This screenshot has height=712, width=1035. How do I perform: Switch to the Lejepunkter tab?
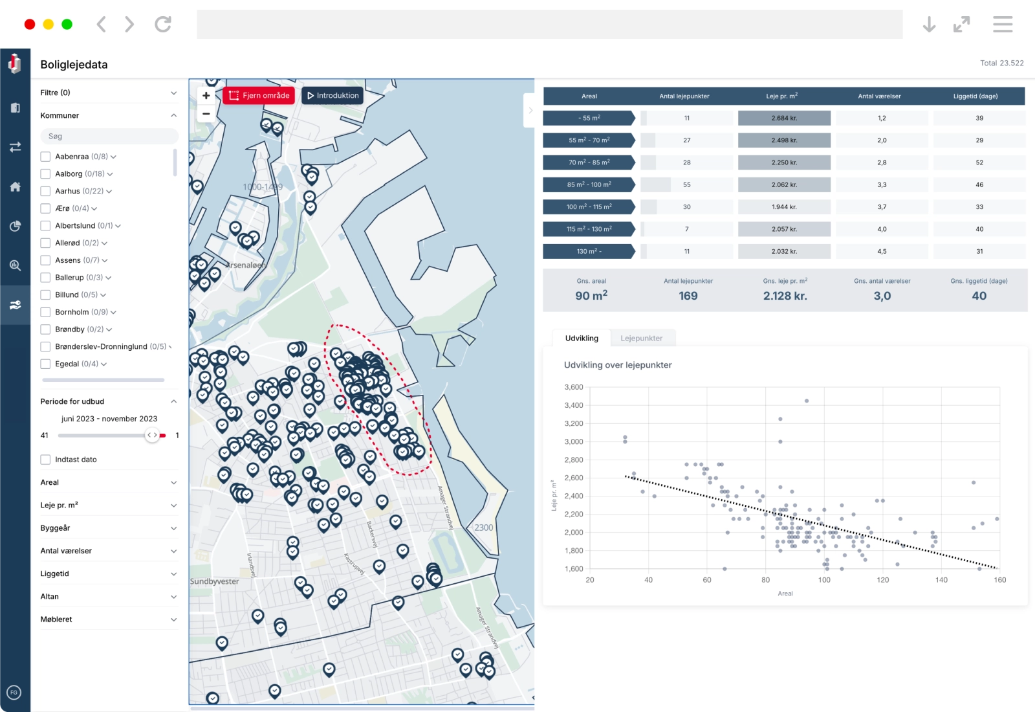[x=641, y=339]
